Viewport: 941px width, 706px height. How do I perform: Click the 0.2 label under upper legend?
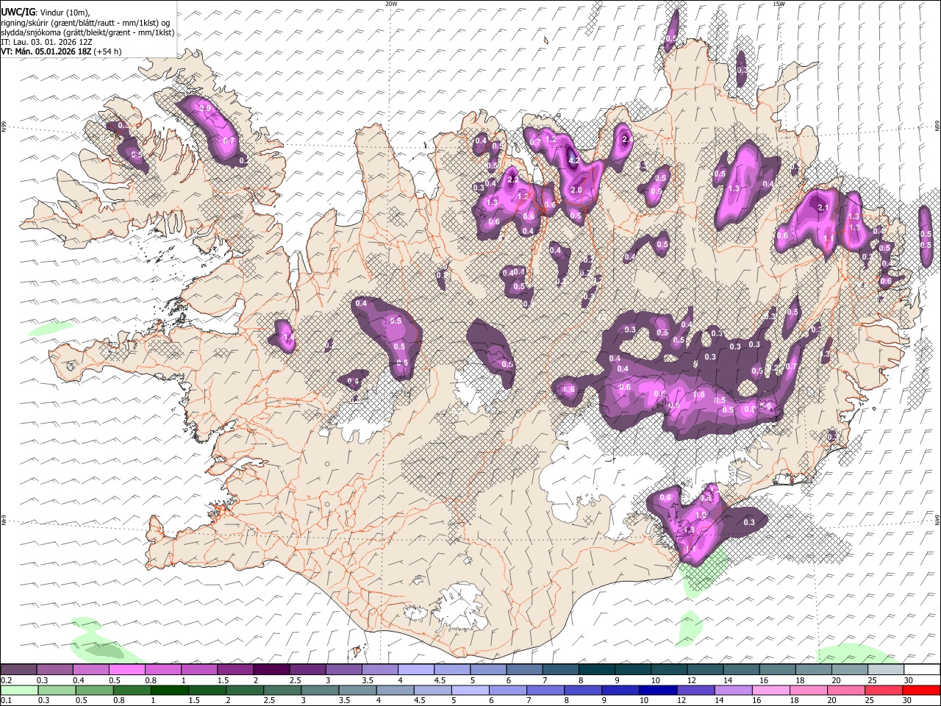point(7,680)
